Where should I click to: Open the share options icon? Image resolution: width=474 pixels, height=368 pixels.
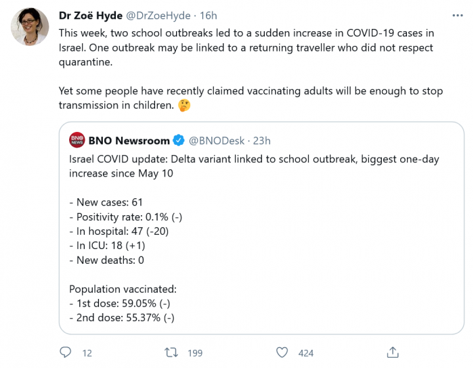tap(392, 352)
